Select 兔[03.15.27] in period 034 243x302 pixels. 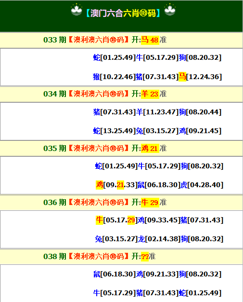pyautogui.click(x=157, y=131)
